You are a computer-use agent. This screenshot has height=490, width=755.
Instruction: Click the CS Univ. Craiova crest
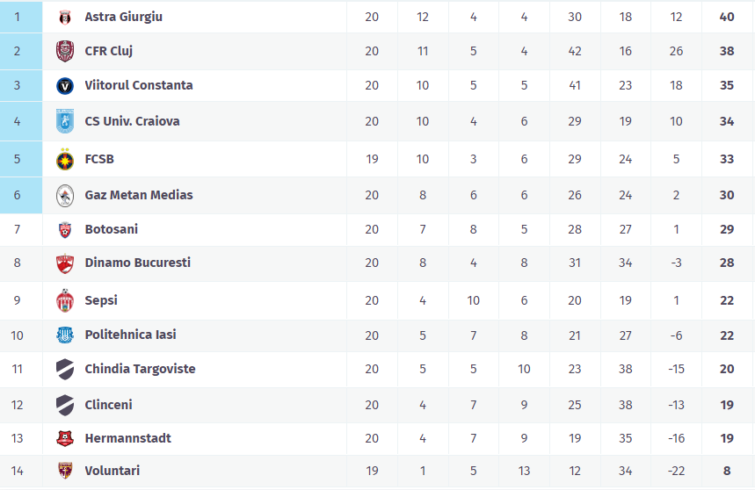[64, 121]
